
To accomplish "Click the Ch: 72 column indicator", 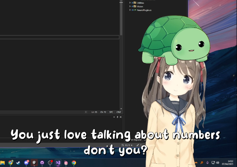I will coord(103,112).
